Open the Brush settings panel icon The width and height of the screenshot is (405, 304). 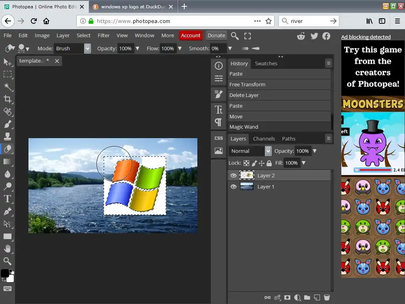218,94
